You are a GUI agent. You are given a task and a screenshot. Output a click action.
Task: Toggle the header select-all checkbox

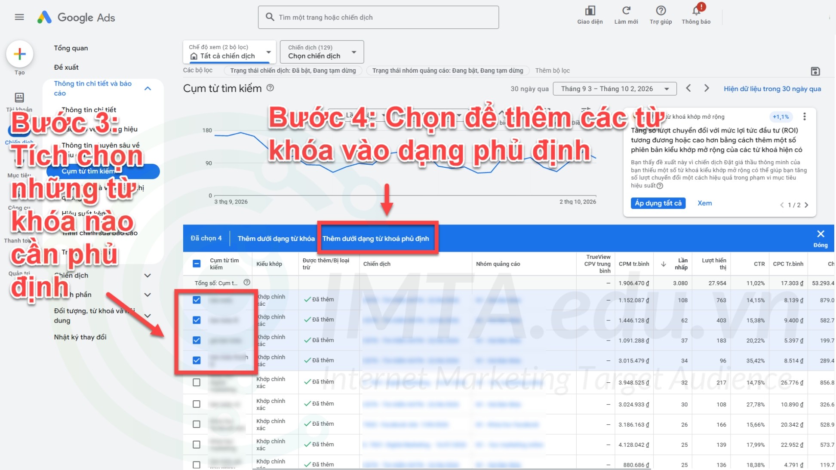197,264
